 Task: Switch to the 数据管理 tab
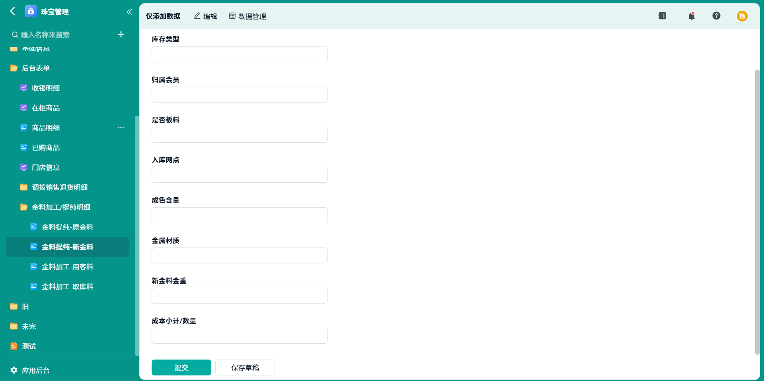248,16
